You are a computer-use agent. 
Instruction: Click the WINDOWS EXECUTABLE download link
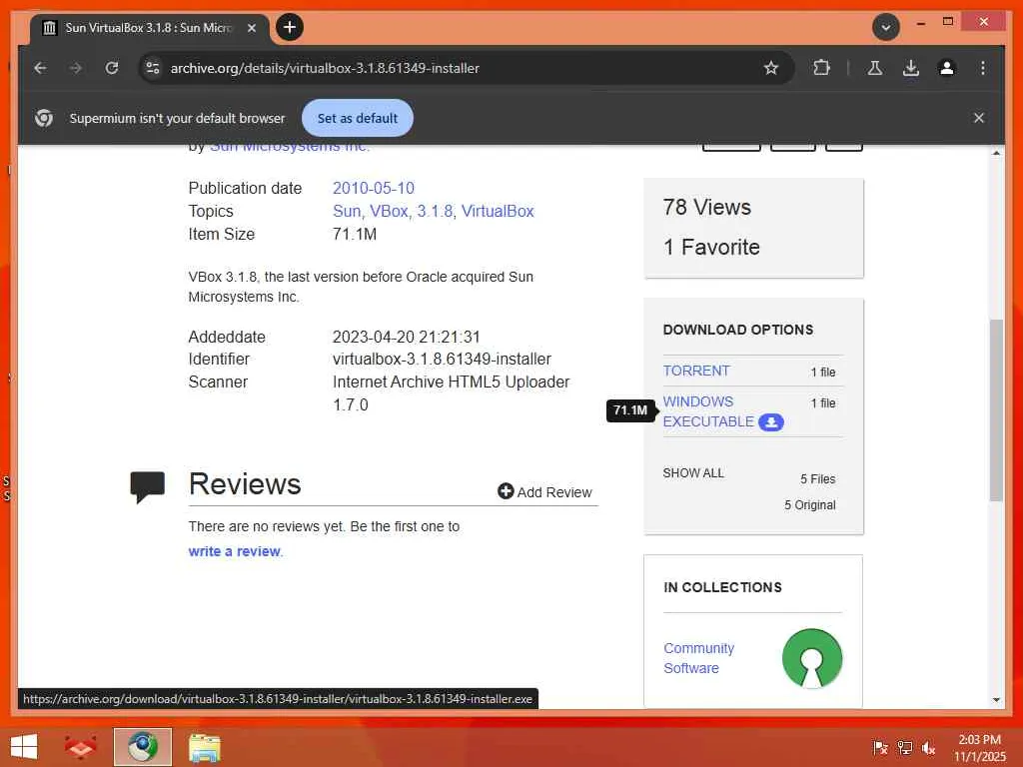[x=708, y=411]
